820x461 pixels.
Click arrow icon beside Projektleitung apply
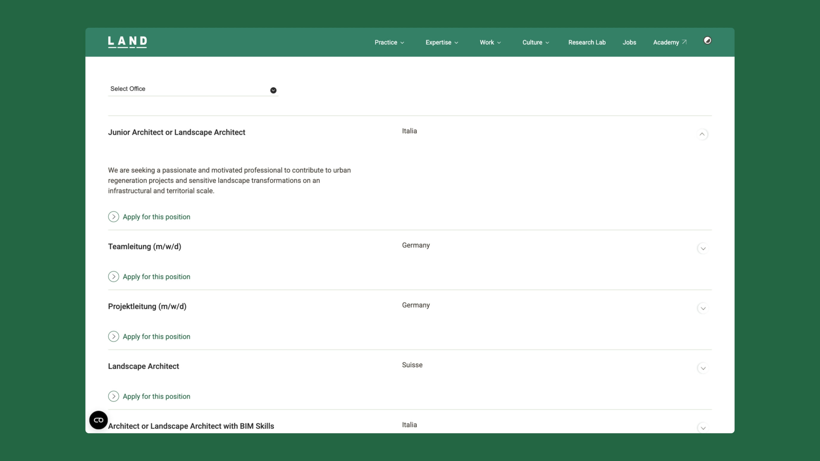point(114,336)
